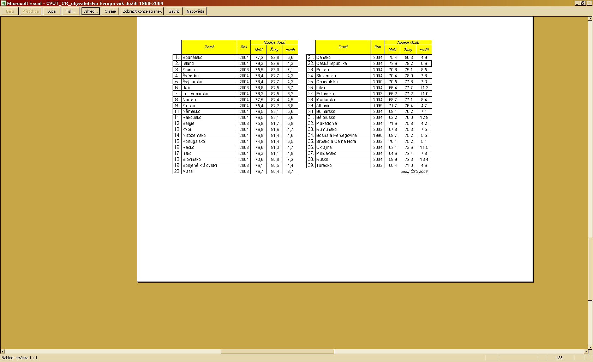Click the Švédsko country cell
Image resolution: width=593 pixels, height=362 pixels.
pos(209,76)
